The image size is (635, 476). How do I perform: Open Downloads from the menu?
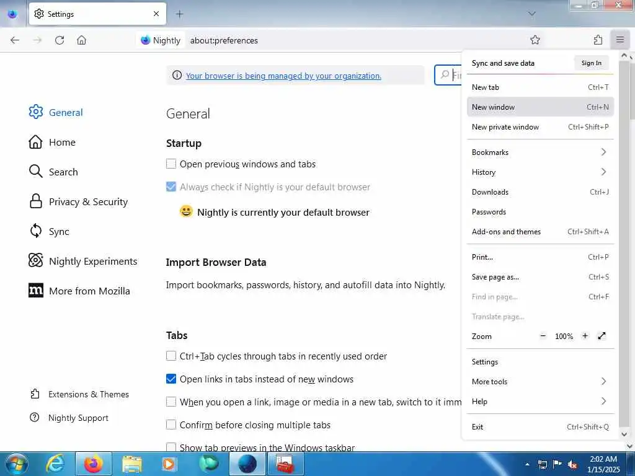[x=540, y=192]
